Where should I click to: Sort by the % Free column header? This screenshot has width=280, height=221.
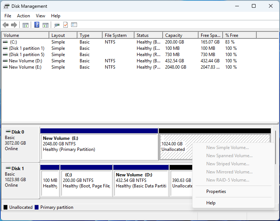pyautogui.click(x=240, y=35)
